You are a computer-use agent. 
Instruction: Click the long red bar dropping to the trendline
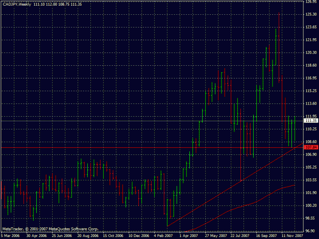point(241,145)
